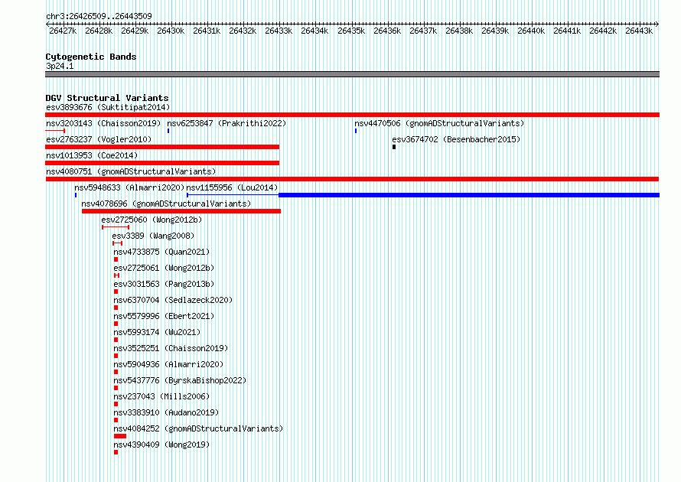Click nsv4084252 (gnomADStructuralVariants) label
The height and width of the screenshot is (482, 681).
198,428
